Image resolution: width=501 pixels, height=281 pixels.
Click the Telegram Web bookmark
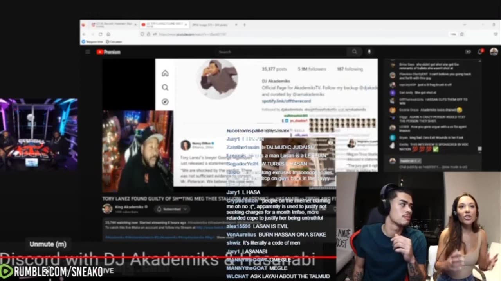point(92,41)
